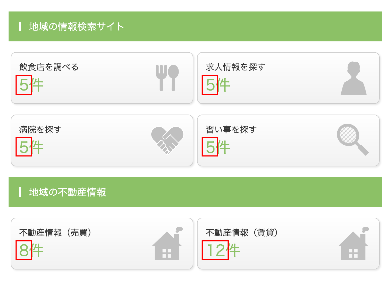
Task: Click the magnifying glass lessons icon
Action: [353, 139]
